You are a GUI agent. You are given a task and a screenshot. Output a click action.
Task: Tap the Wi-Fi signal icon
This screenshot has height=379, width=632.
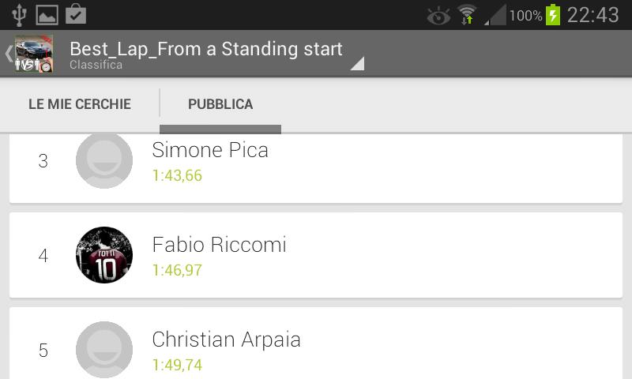(x=468, y=14)
